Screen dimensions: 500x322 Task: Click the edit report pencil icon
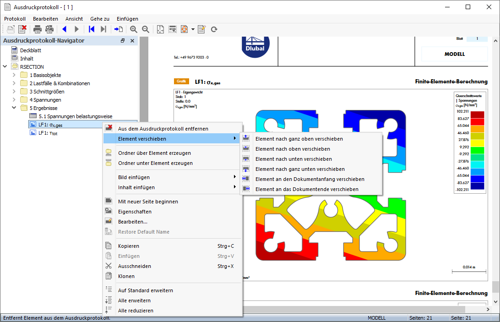pos(202,29)
